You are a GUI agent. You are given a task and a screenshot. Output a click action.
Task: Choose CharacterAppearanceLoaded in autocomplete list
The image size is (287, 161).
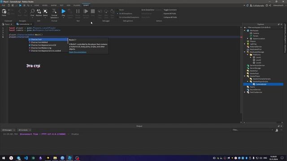click(x=48, y=51)
